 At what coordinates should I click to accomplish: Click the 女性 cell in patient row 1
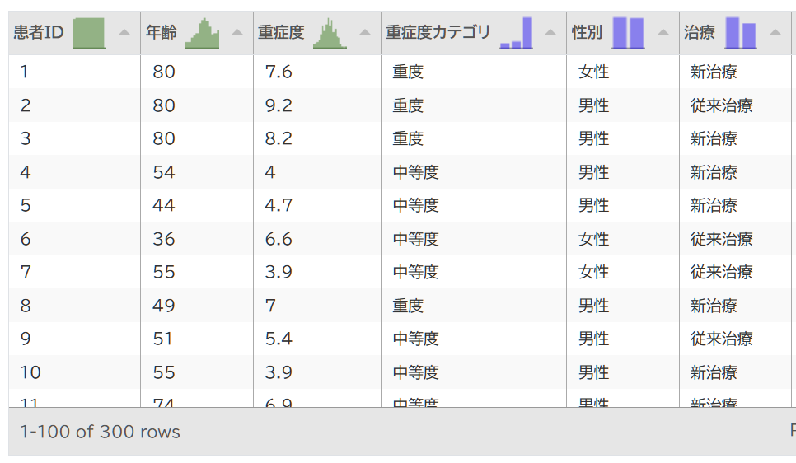click(x=593, y=72)
